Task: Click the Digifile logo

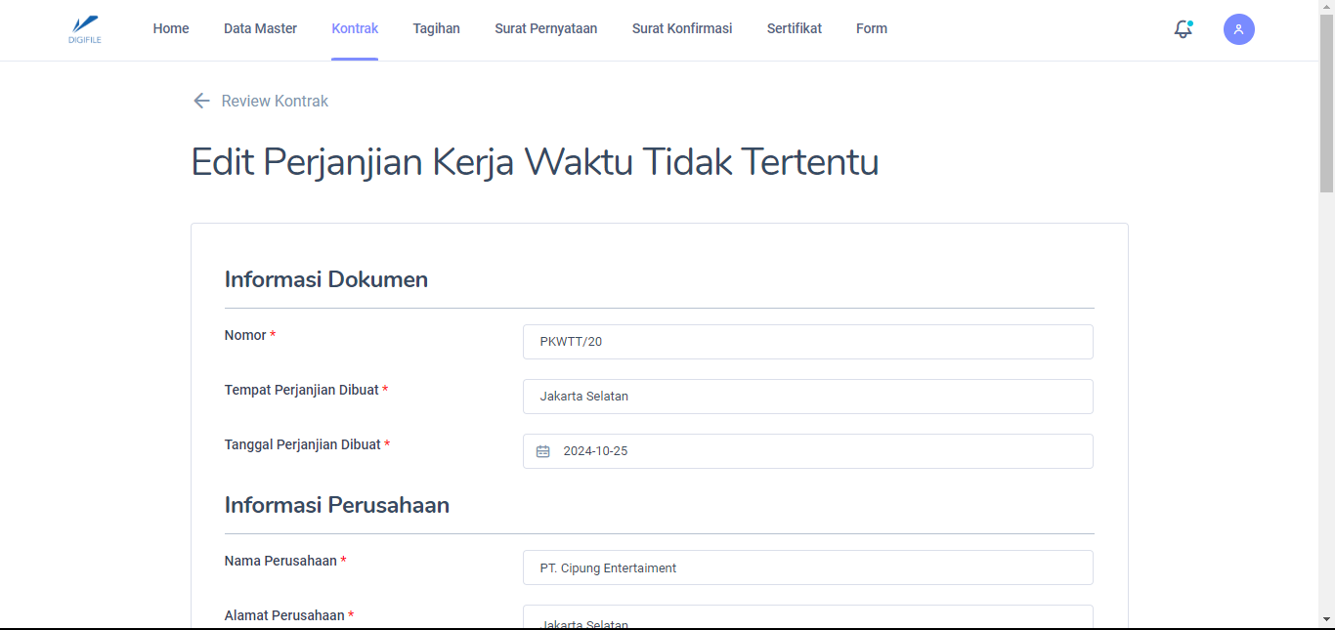Action: point(85,29)
